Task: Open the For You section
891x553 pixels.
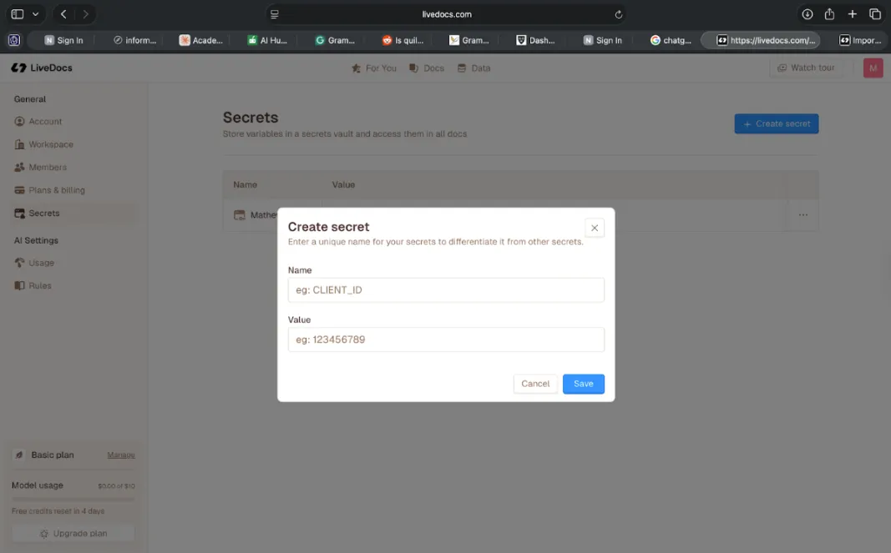Action: 373,68
